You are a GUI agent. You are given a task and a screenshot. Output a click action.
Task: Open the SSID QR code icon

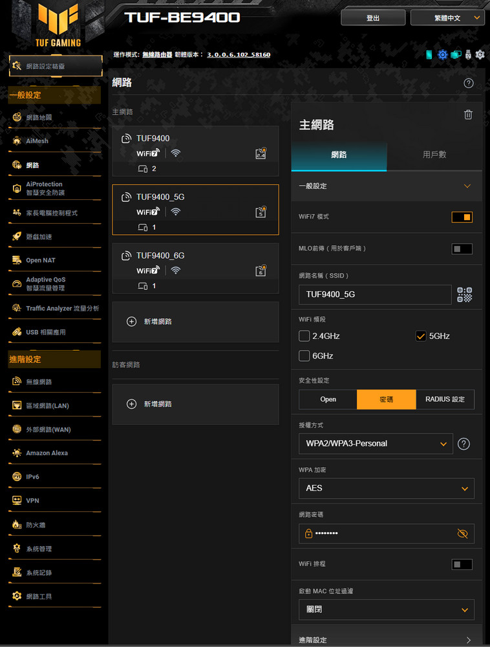click(464, 295)
